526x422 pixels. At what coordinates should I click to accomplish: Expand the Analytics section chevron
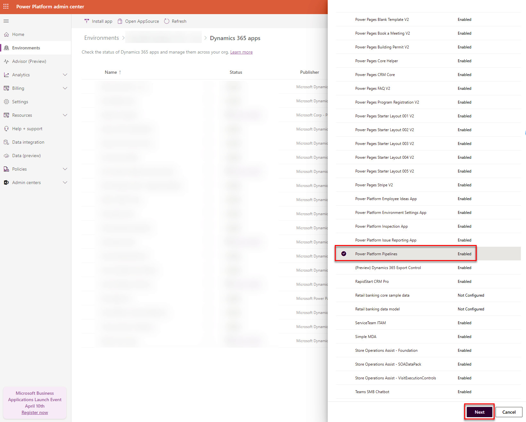65,75
